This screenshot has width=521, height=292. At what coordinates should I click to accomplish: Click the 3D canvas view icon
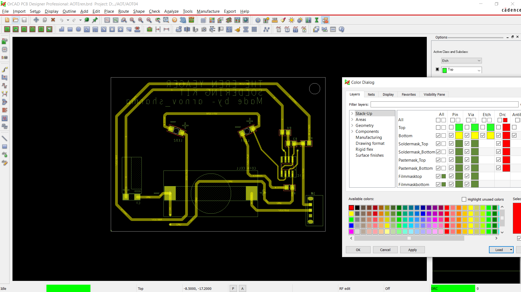[x=183, y=20]
